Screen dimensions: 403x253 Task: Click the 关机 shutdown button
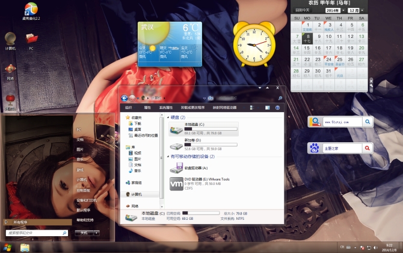point(84,233)
